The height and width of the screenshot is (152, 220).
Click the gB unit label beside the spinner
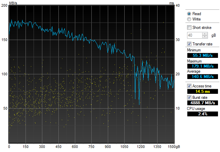[x=214, y=35]
